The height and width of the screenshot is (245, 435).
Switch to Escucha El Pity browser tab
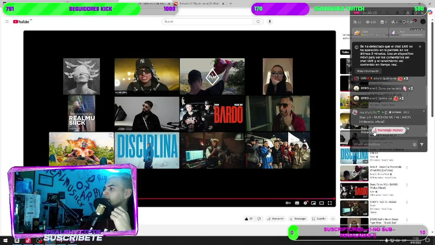click(199, 3)
